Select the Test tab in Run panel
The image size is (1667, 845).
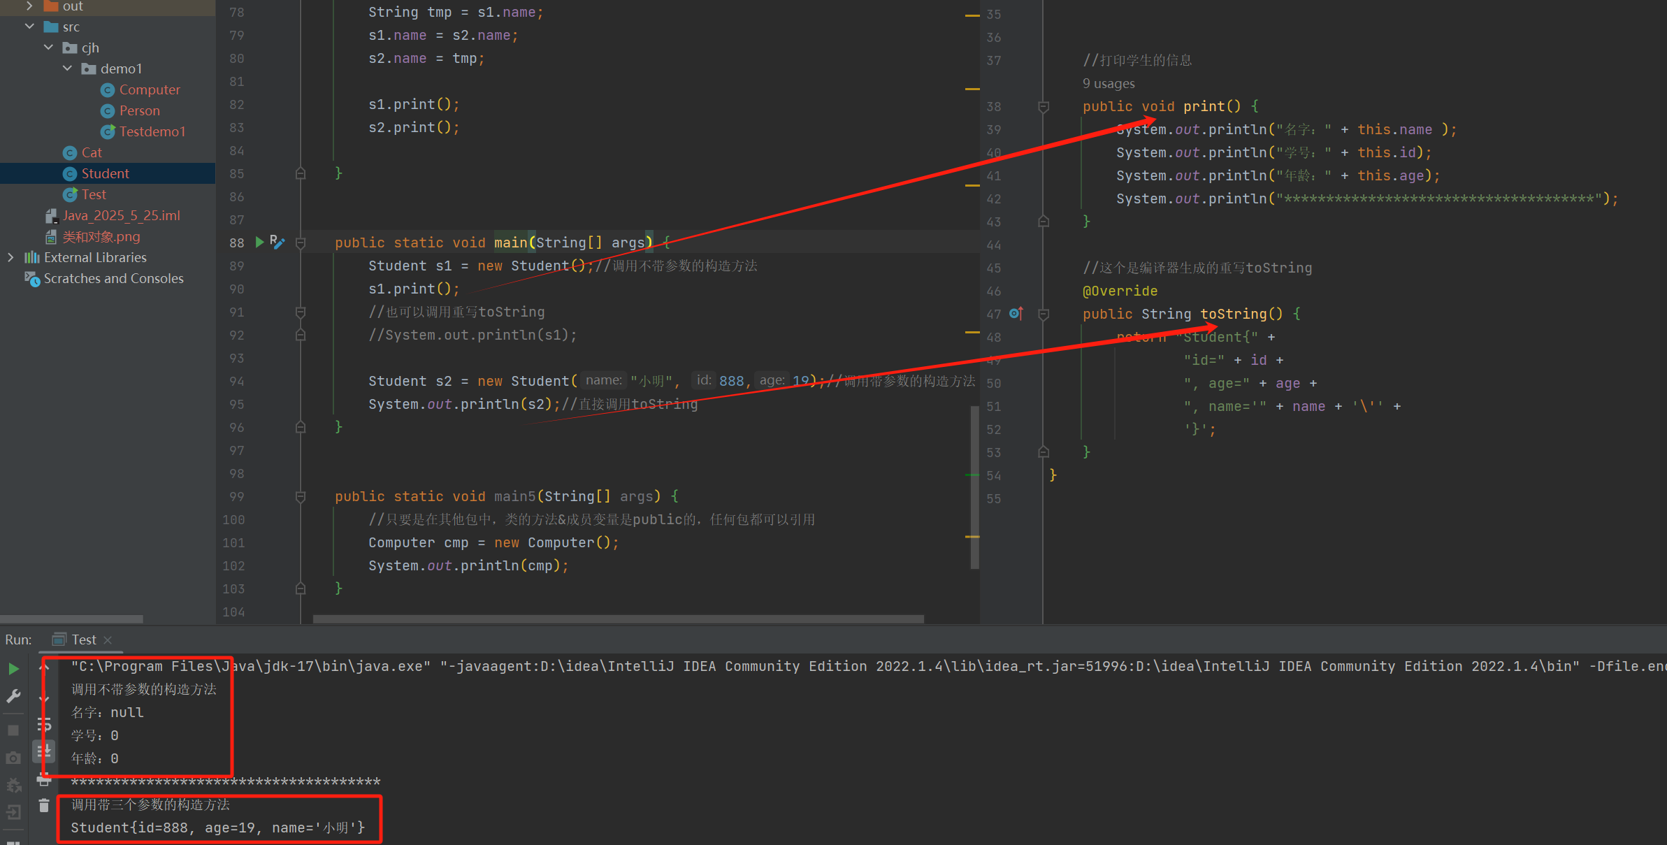pyautogui.click(x=83, y=640)
